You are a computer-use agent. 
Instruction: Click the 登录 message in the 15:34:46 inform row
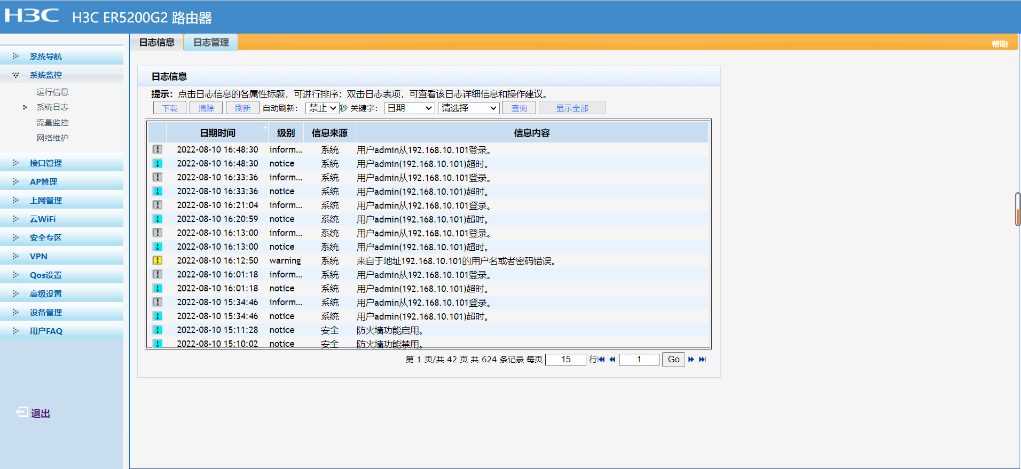point(425,303)
